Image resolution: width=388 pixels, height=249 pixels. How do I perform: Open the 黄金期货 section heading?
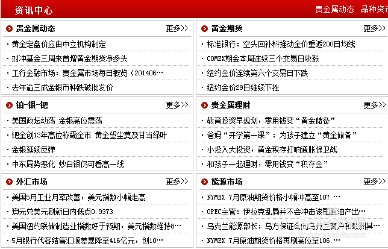pyautogui.click(x=227, y=28)
